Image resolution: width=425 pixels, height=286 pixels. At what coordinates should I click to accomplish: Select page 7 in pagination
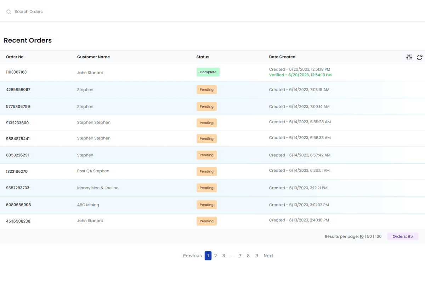(240, 256)
